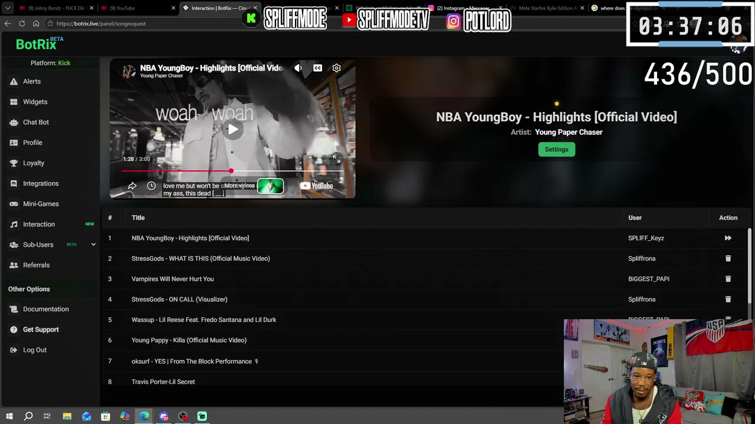The height and width of the screenshot is (424, 755).
Task: Open Discord from the taskbar
Action: point(163,416)
